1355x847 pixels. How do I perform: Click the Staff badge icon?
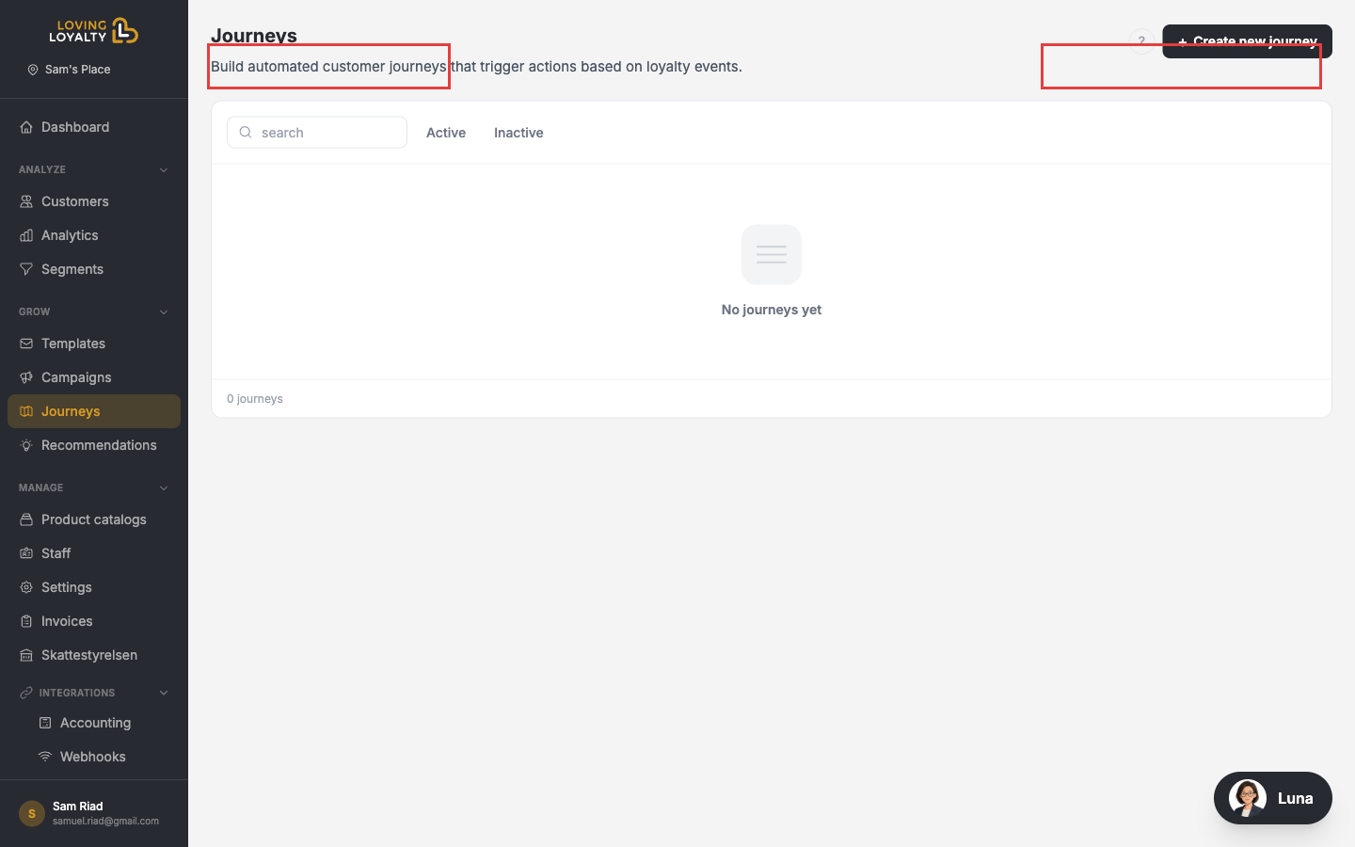[x=26, y=553]
